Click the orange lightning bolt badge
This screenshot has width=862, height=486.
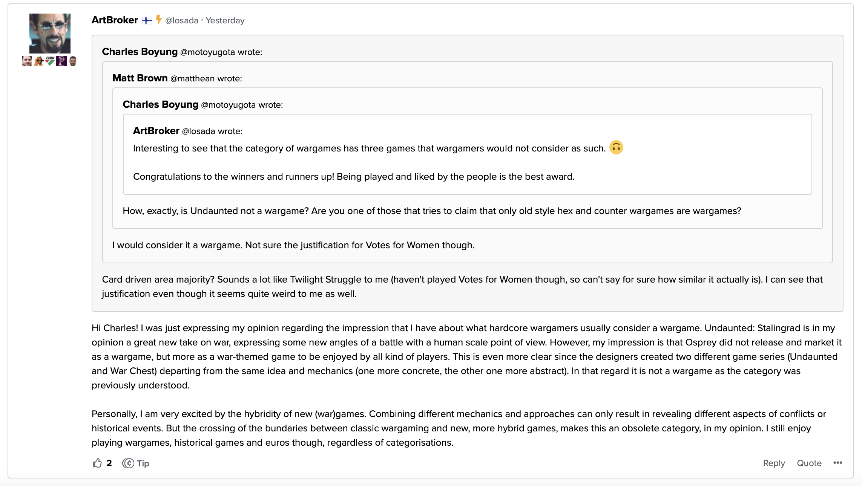(x=159, y=20)
